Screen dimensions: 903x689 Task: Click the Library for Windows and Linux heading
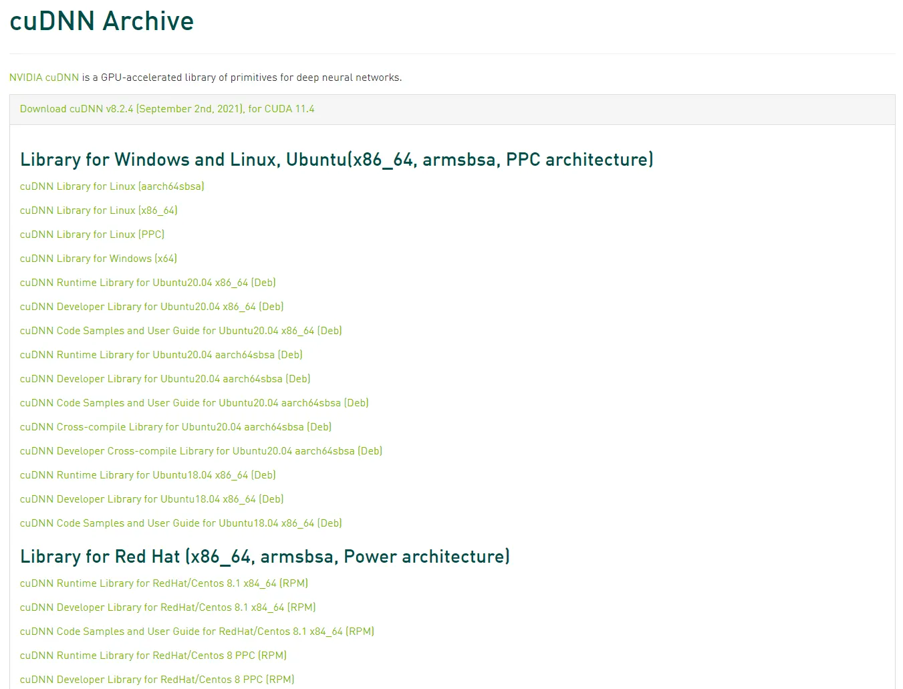[337, 160]
